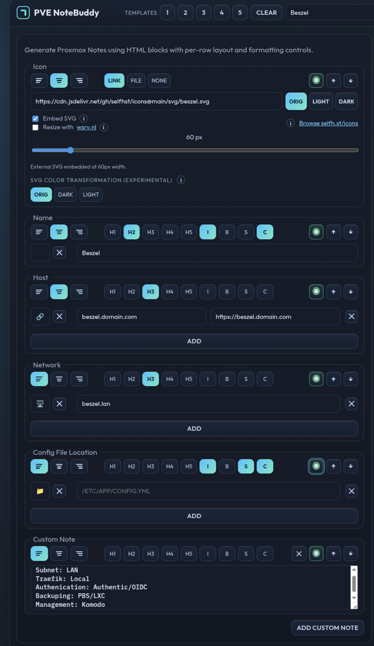Load template 3
Viewport: 374px width, 646px height.
pos(203,13)
